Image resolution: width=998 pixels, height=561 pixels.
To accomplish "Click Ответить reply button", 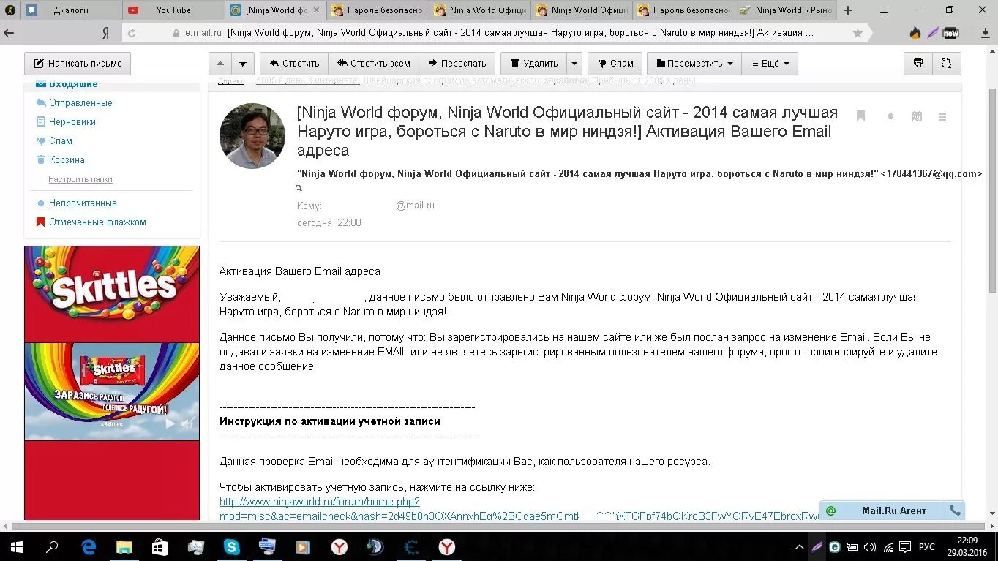I will click(294, 64).
